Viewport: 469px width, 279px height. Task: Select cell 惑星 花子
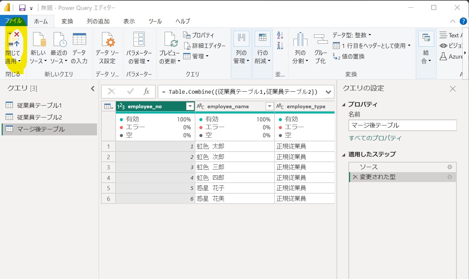click(x=235, y=188)
